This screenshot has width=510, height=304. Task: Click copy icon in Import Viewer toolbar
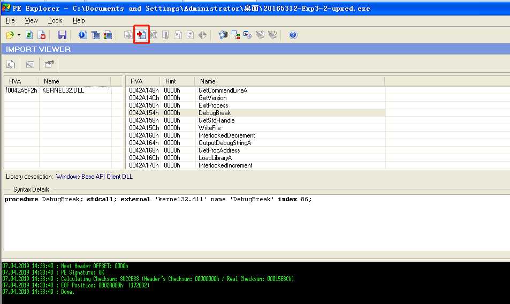11,64
